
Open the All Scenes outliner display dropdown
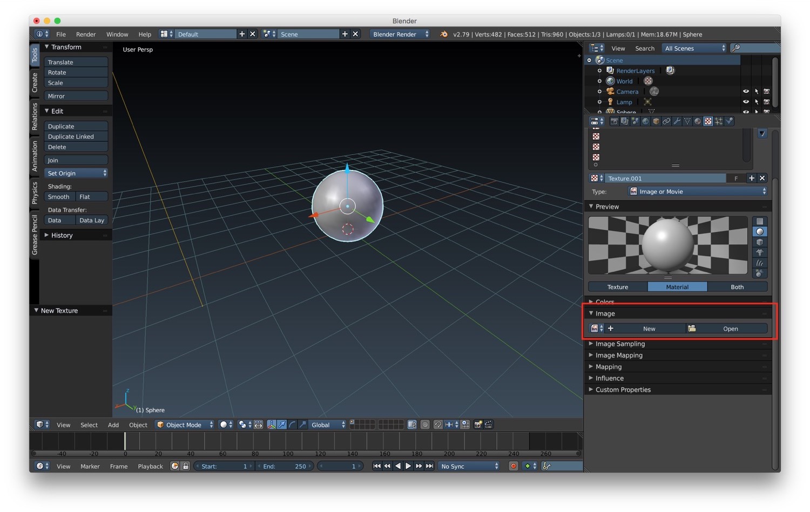695,48
